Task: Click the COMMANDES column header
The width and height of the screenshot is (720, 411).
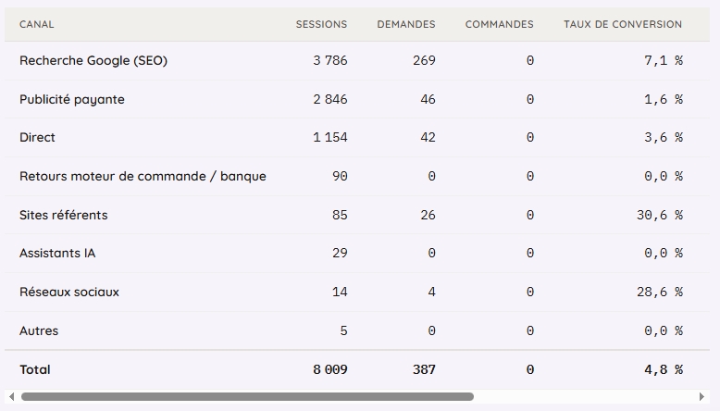Action: (x=500, y=24)
